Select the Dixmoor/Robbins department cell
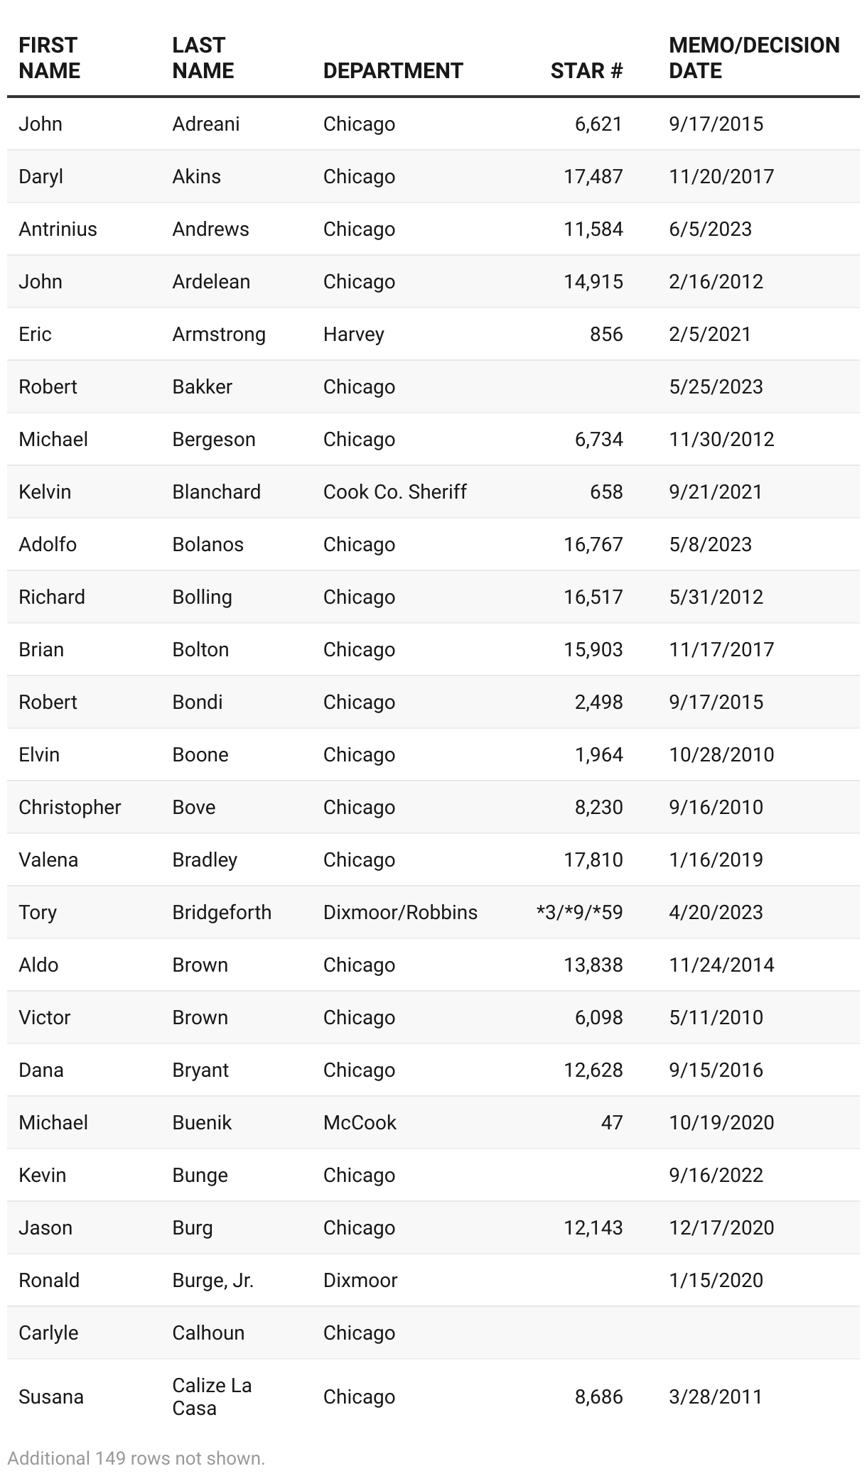This screenshot has height=1476, width=867. 400,912
